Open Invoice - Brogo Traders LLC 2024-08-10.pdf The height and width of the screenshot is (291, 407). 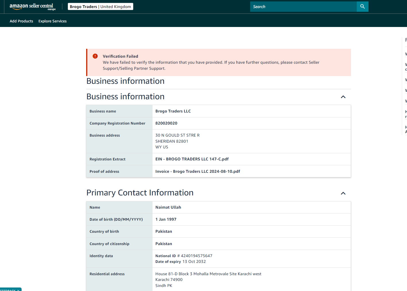[198, 171]
